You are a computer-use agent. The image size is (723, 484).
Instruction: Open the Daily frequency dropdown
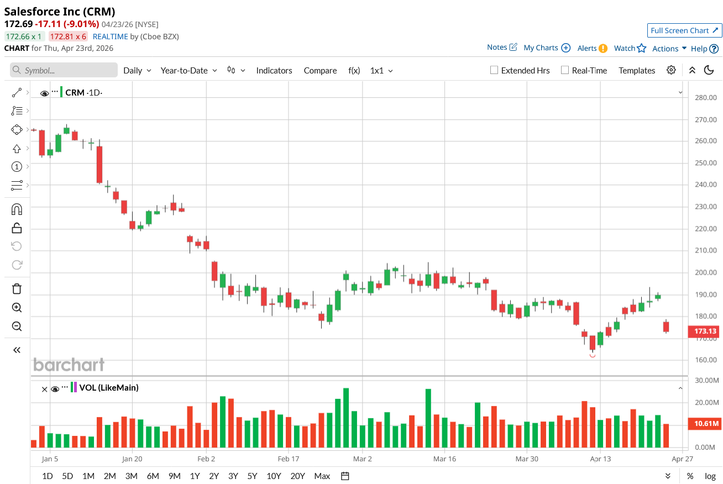137,71
